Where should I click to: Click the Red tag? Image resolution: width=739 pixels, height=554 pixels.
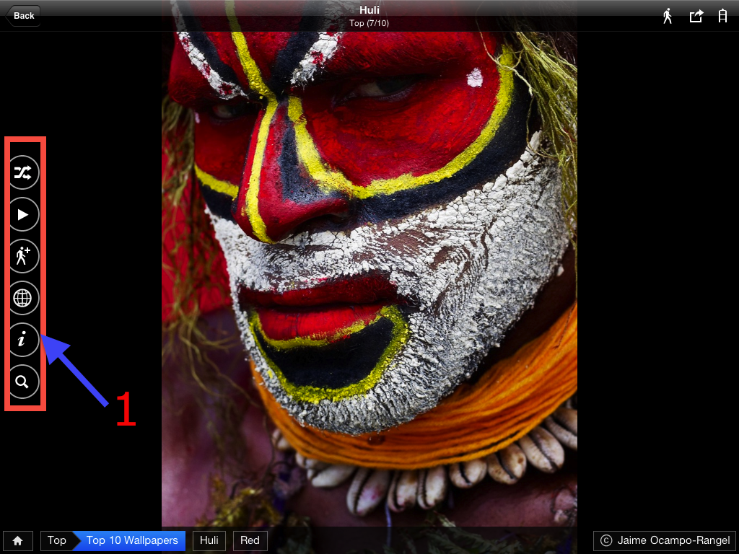(250, 540)
